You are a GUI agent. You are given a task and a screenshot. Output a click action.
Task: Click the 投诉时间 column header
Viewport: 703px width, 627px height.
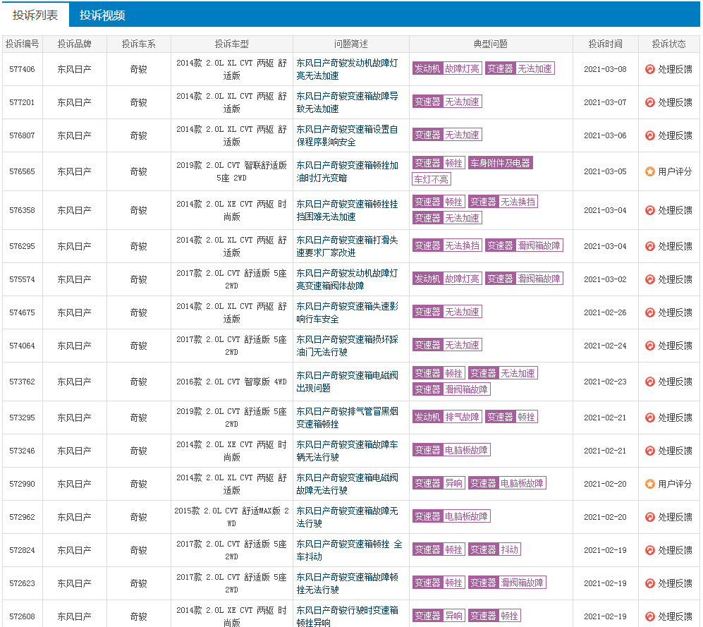pos(605,44)
